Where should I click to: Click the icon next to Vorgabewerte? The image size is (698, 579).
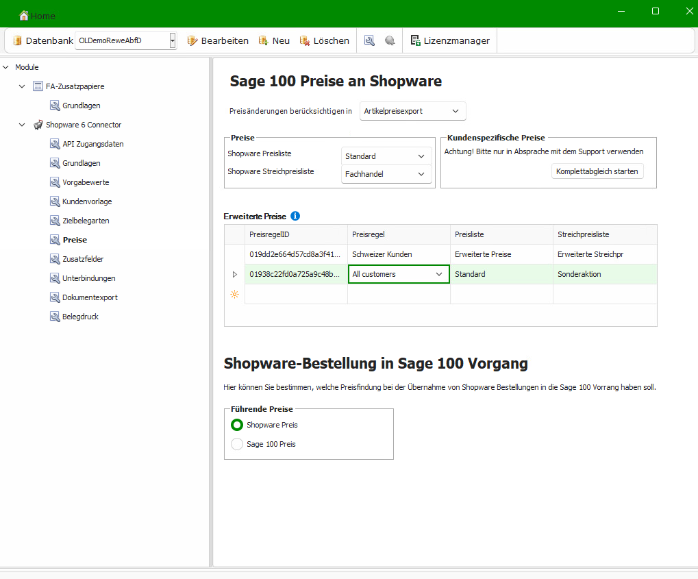tap(55, 182)
